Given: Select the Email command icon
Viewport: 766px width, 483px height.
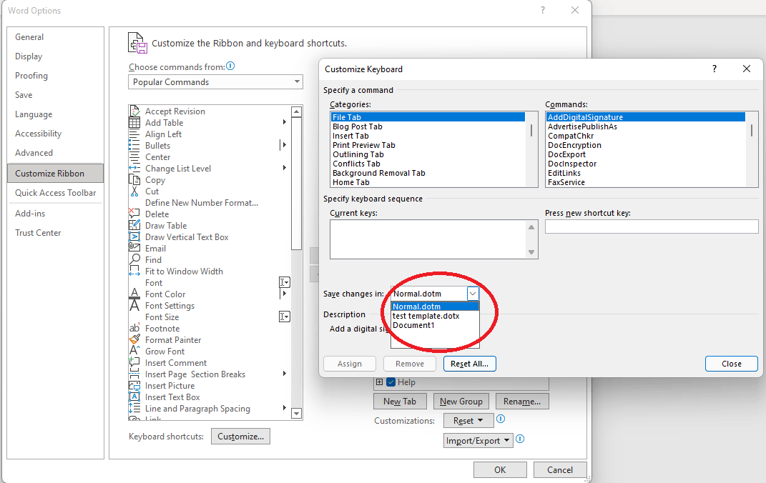Looking at the screenshot, I should 134,248.
